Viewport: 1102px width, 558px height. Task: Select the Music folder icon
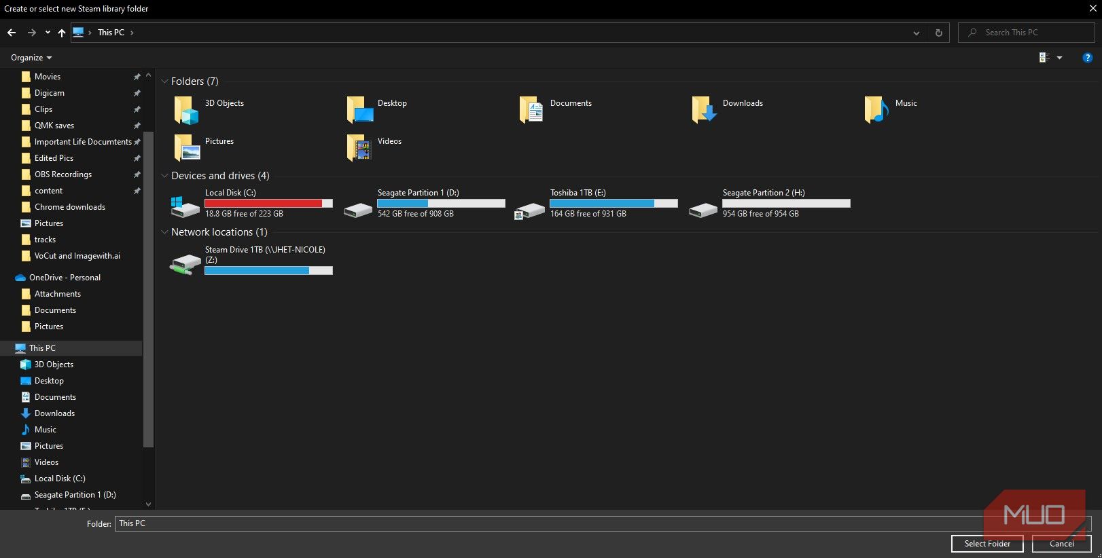876,109
